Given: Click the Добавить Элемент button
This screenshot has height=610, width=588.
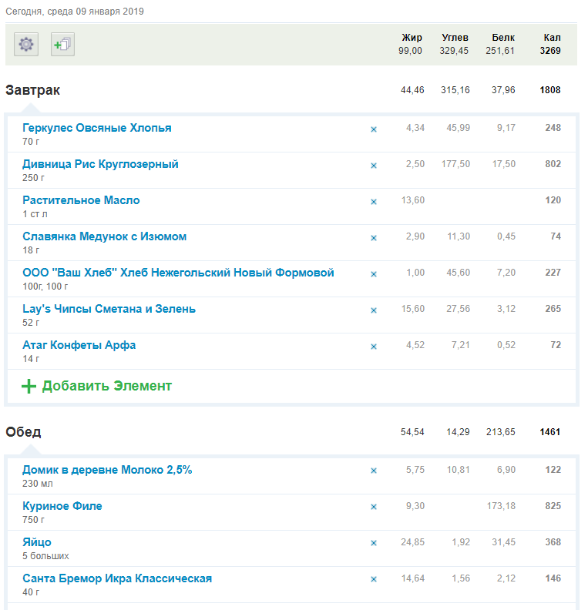Looking at the screenshot, I should coord(106,386).
